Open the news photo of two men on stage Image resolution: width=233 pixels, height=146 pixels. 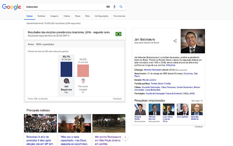coord(75,123)
